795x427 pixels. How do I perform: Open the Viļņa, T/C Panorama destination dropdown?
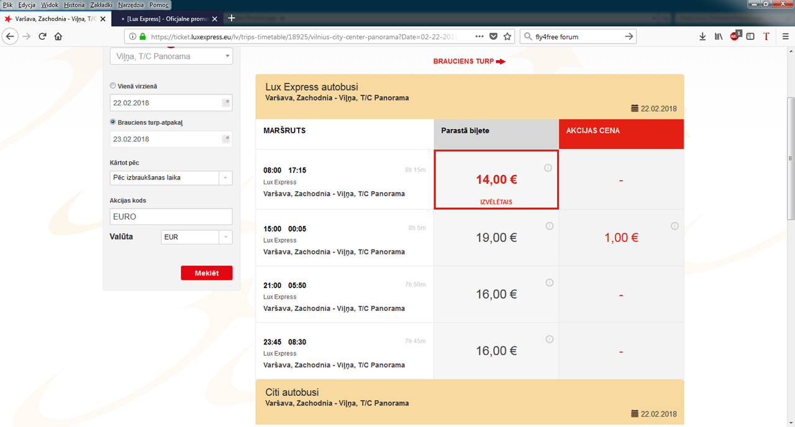171,56
